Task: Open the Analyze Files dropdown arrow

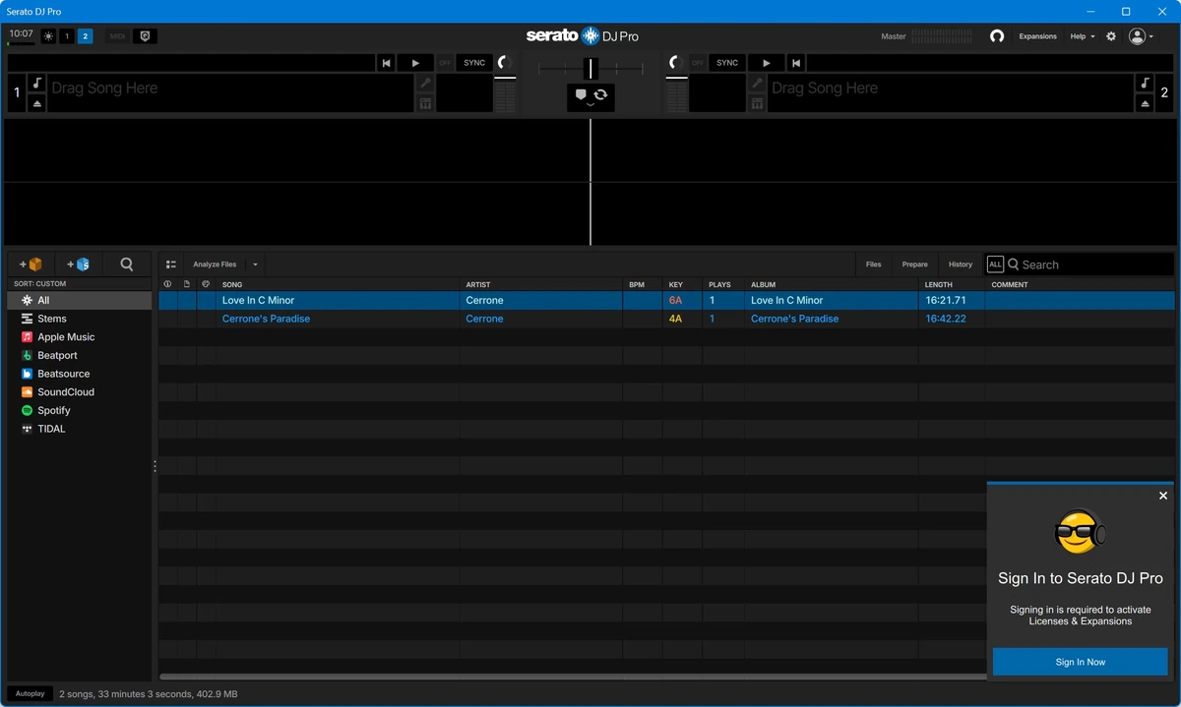Action: [x=255, y=265]
